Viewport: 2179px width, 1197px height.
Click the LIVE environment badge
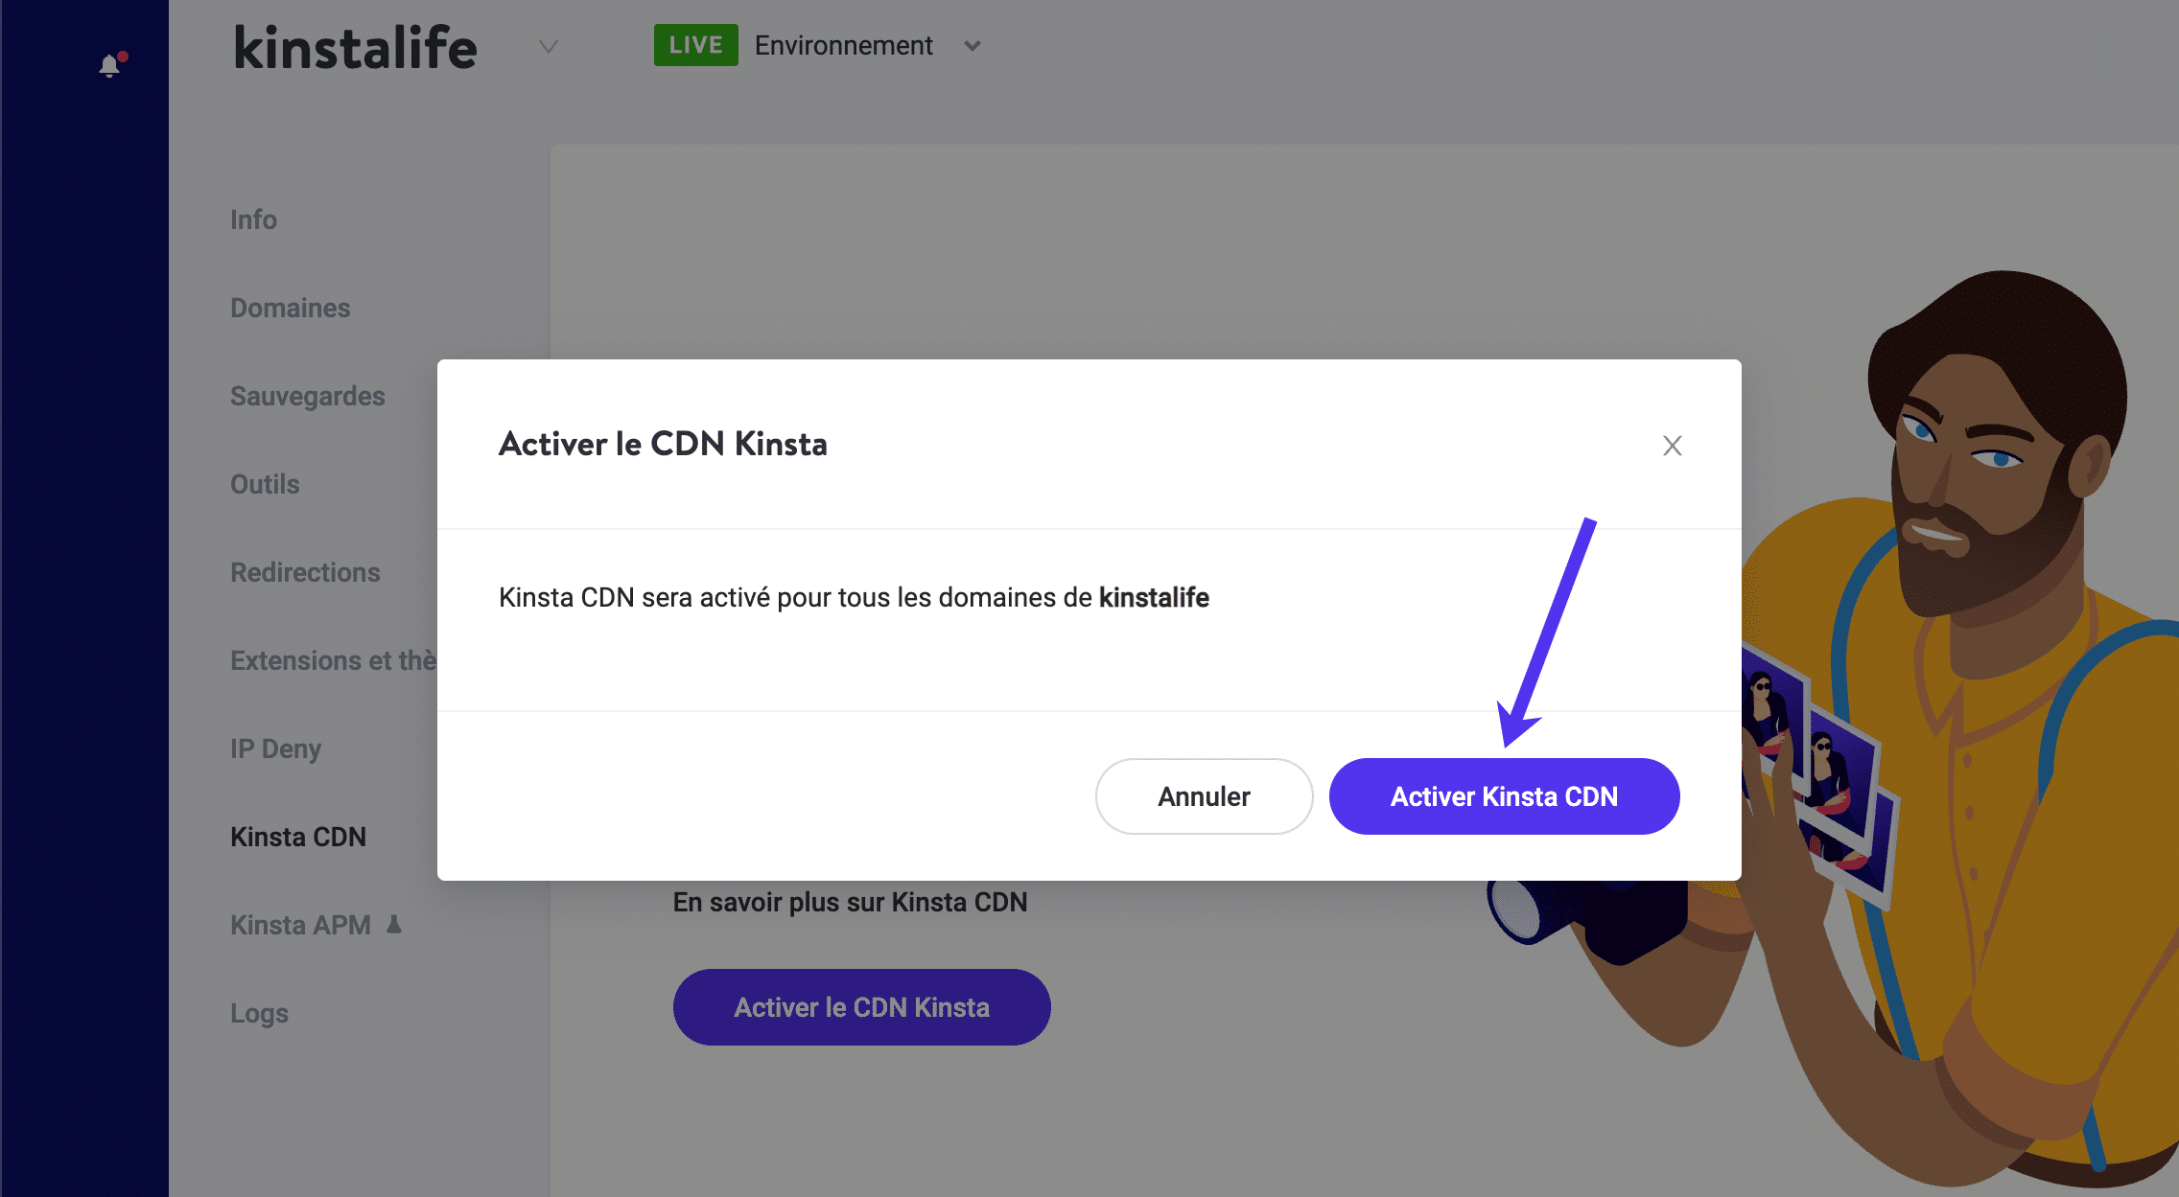(694, 44)
